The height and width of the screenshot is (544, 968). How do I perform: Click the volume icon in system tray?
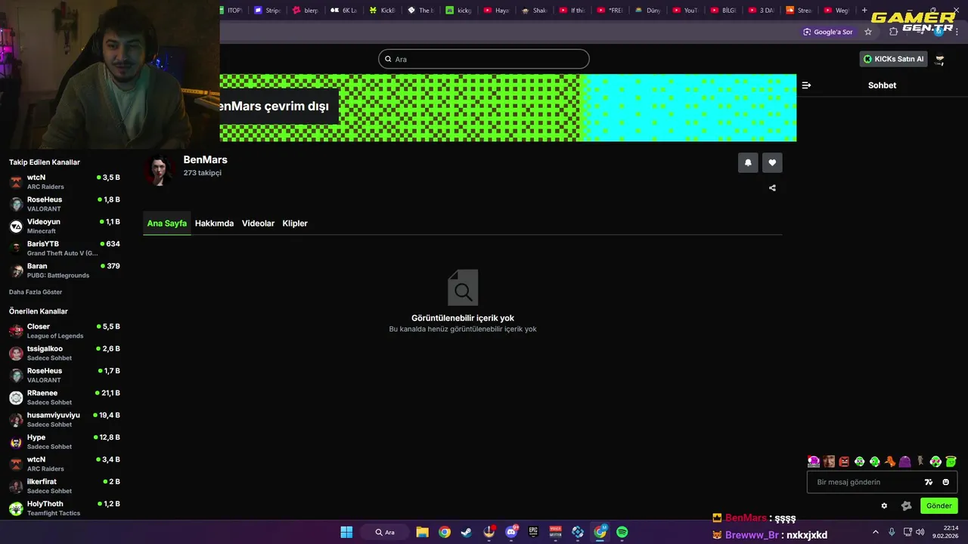(x=920, y=532)
